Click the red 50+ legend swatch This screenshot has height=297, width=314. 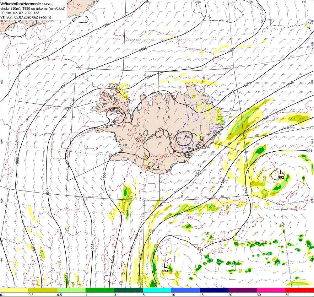click(x=300, y=290)
